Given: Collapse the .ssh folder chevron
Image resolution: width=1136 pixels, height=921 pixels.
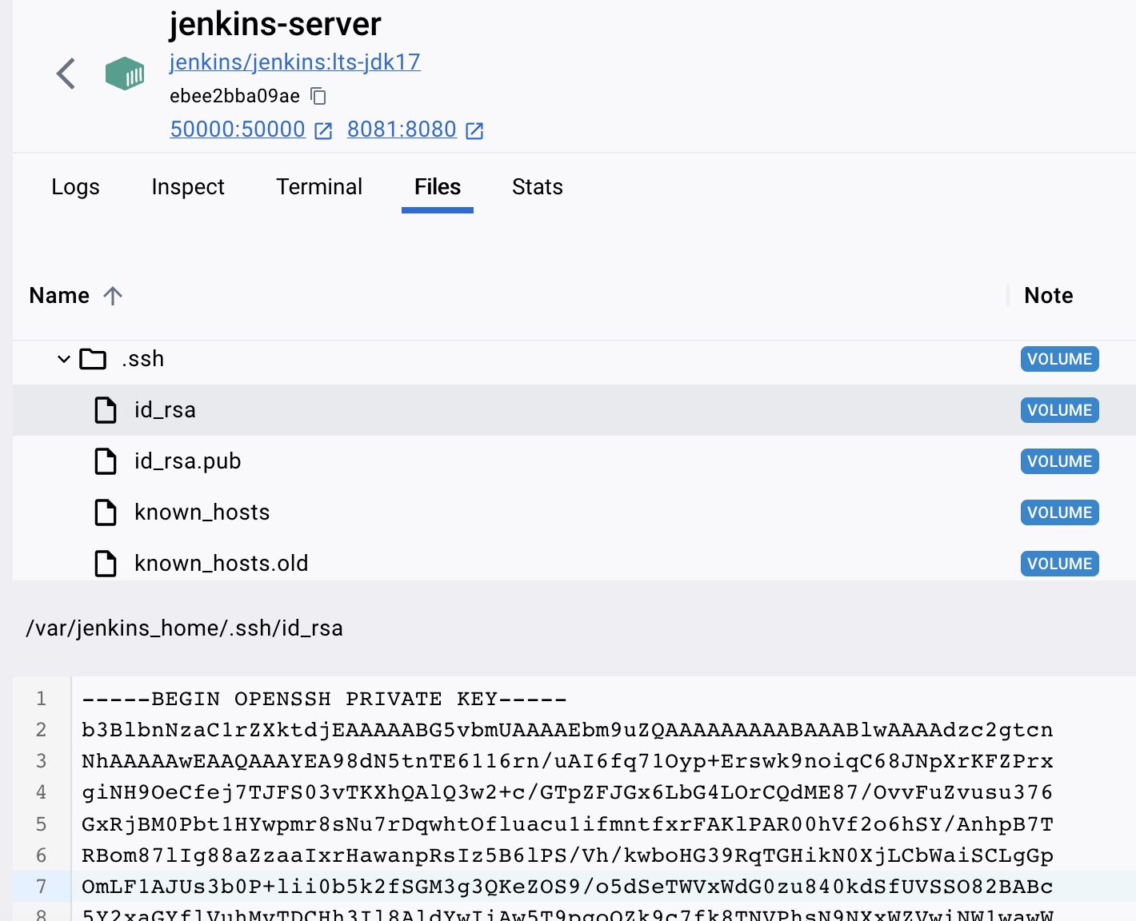Looking at the screenshot, I should click(64, 359).
